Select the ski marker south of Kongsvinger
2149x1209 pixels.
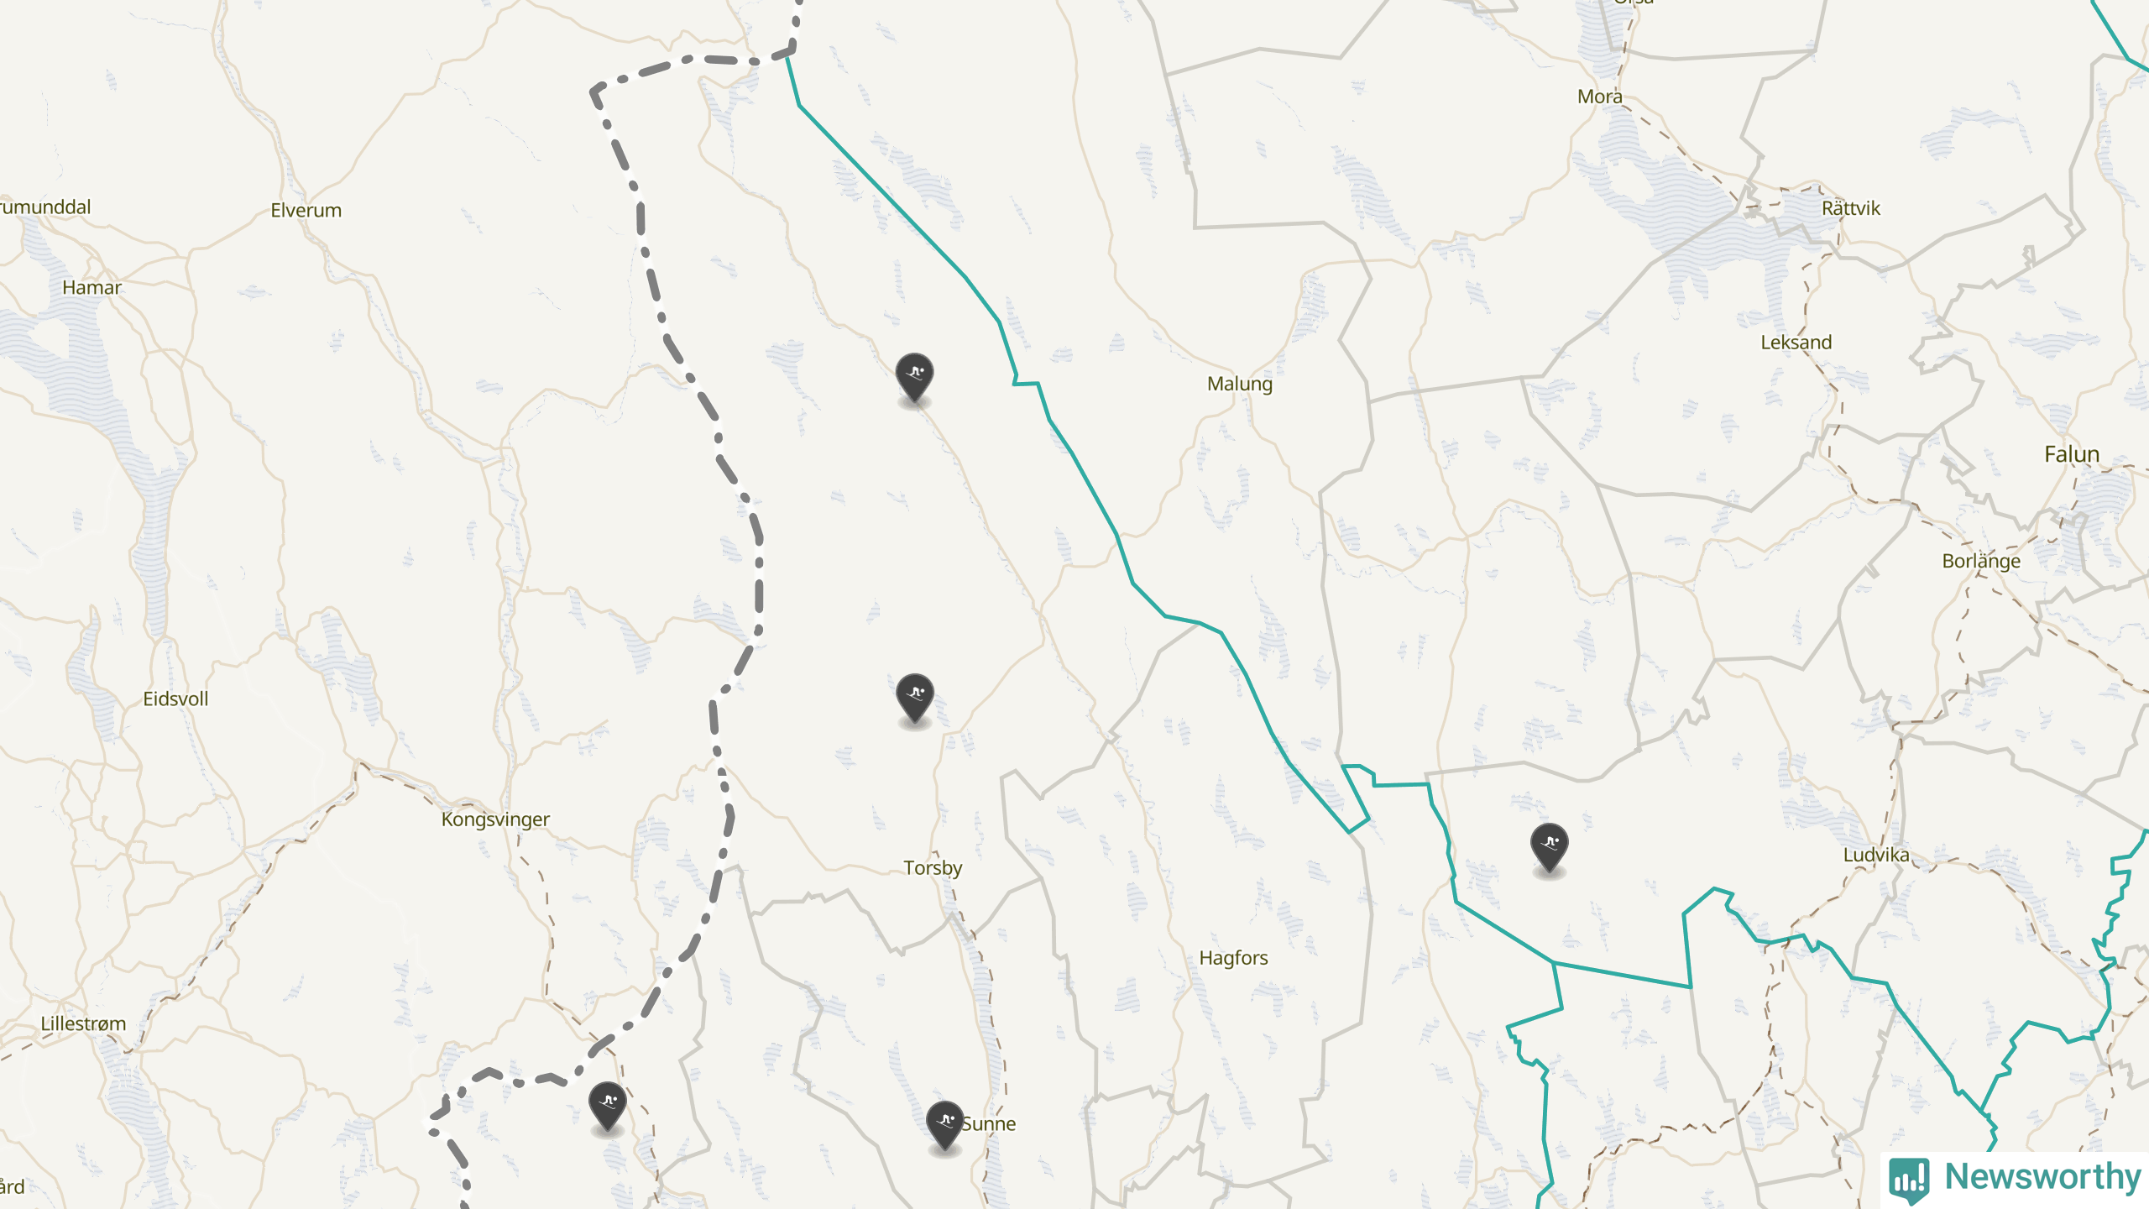coord(607,1107)
